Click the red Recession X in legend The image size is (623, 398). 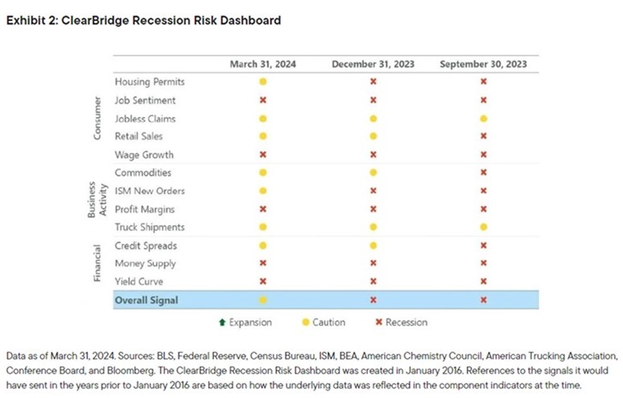pyautogui.click(x=378, y=322)
